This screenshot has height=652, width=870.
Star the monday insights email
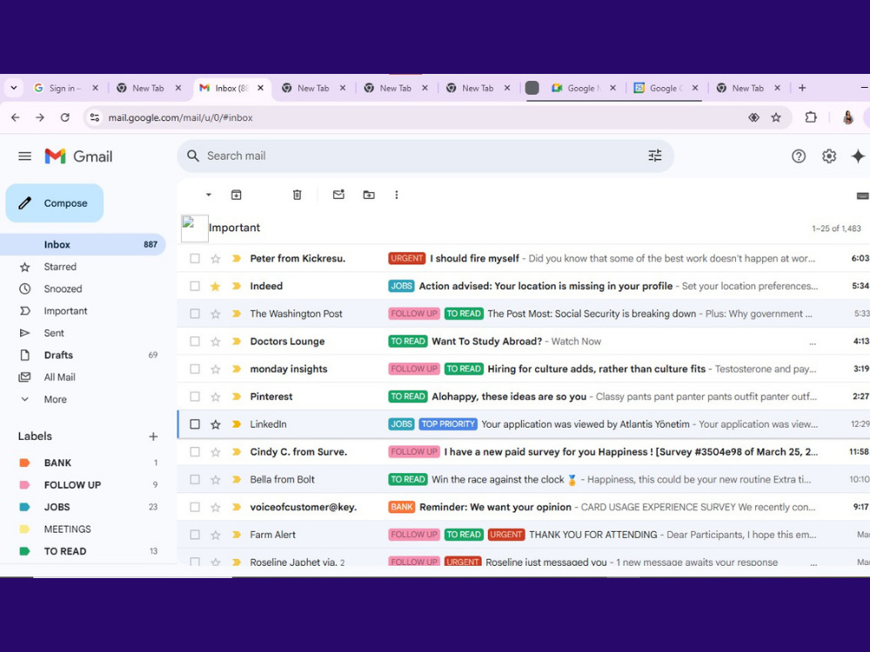(x=215, y=369)
